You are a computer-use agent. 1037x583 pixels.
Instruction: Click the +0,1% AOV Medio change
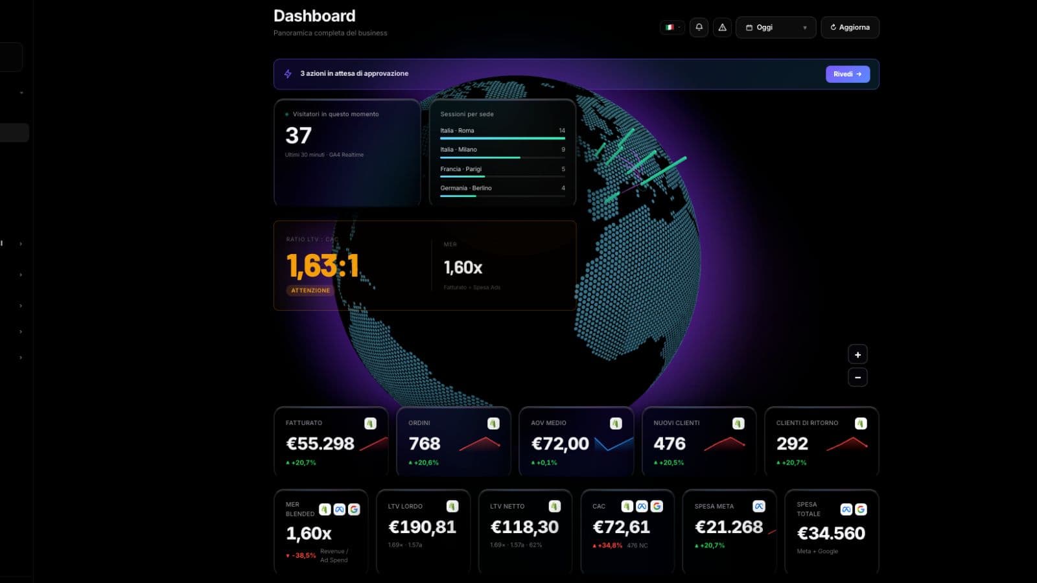click(544, 463)
